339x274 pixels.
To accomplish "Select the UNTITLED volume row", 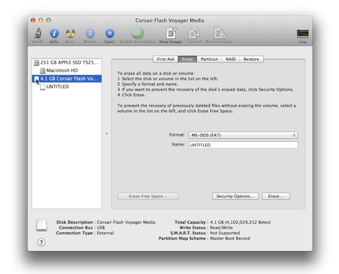I will coord(67,87).
